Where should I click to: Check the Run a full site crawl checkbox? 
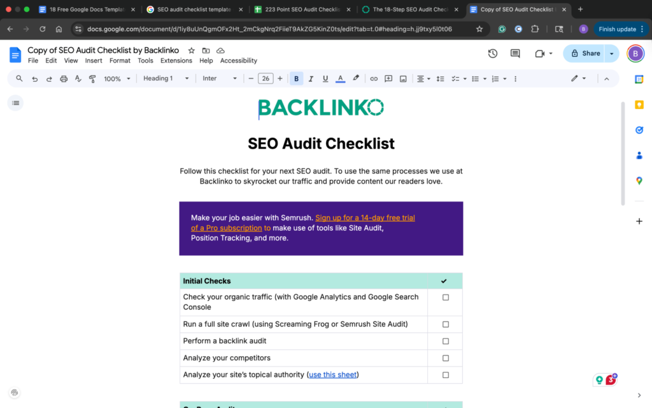[444, 324]
